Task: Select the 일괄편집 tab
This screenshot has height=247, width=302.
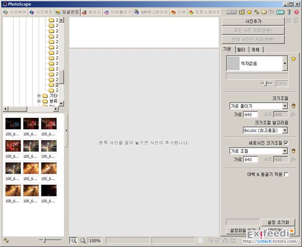Action: (x=67, y=12)
